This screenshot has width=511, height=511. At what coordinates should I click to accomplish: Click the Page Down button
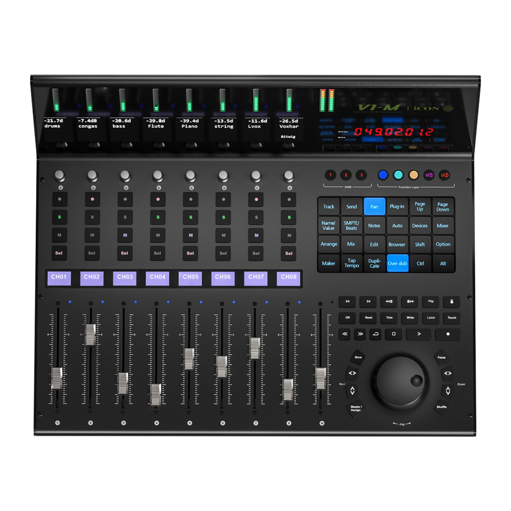[x=443, y=207]
